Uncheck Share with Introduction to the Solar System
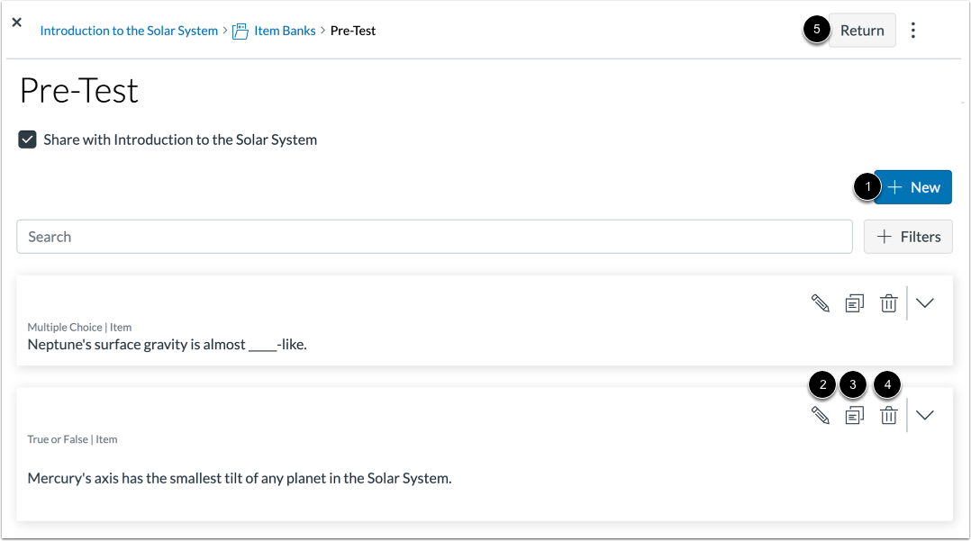This screenshot has height=541, width=971. pyautogui.click(x=27, y=140)
